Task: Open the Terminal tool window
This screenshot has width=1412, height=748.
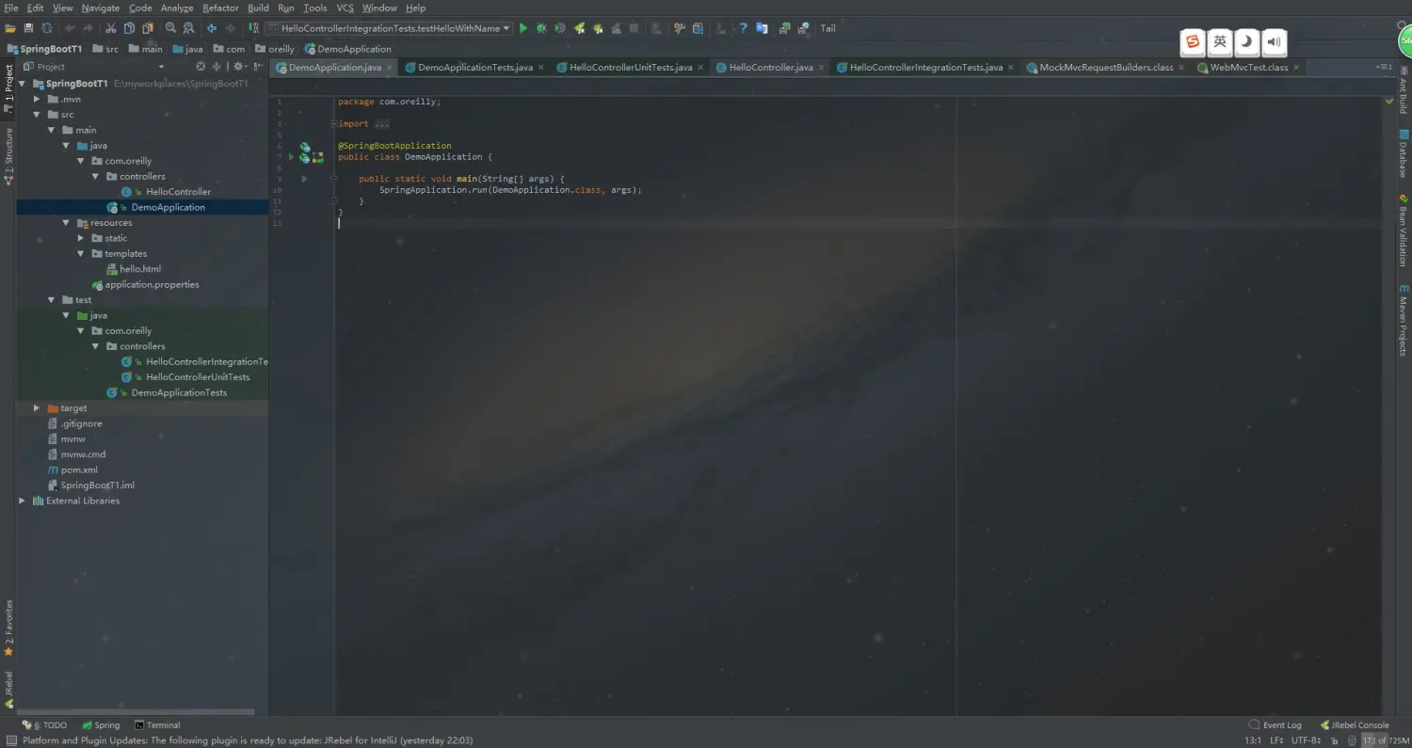Action: (x=156, y=725)
